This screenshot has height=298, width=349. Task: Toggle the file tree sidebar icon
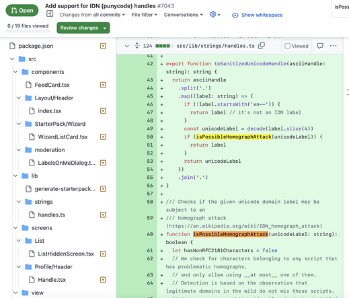(50, 13)
